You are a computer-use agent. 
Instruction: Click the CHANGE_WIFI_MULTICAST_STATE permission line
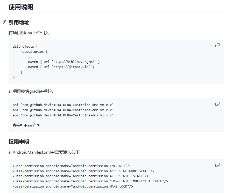coord(90,181)
